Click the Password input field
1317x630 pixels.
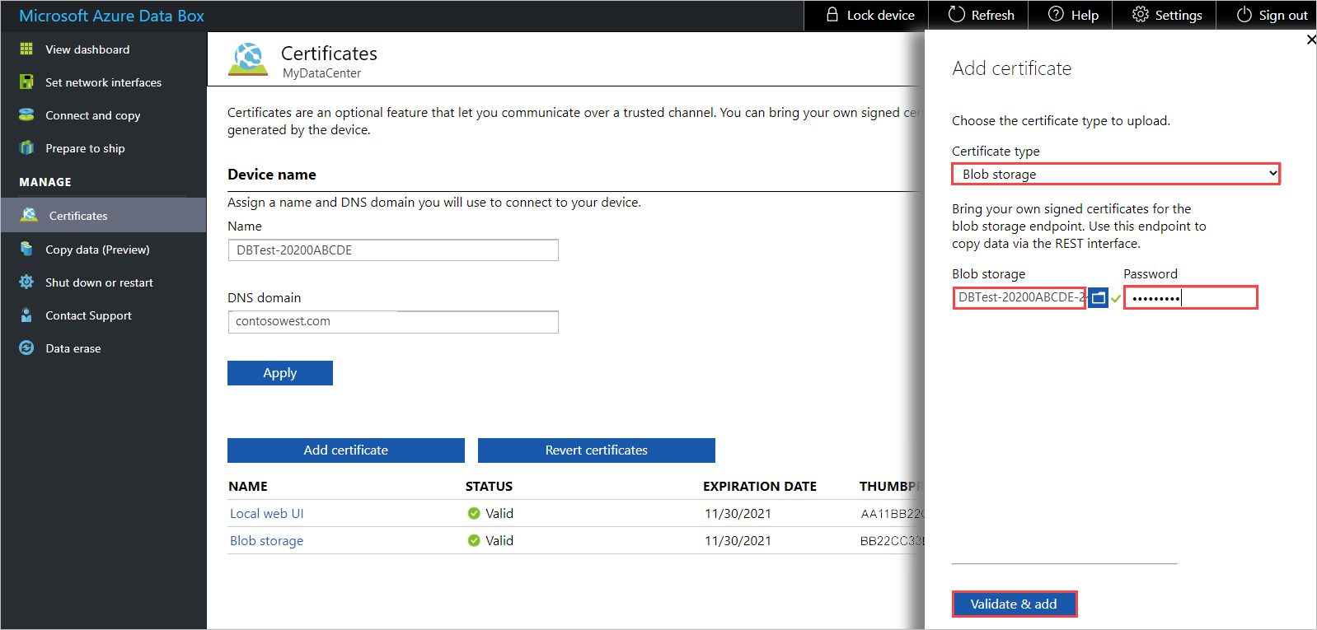(x=1191, y=297)
